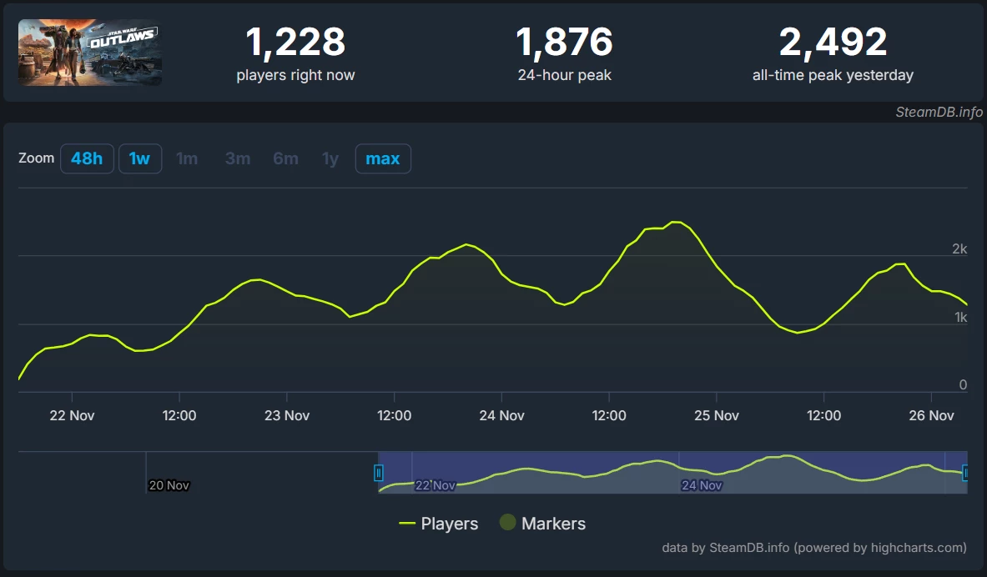Viewport: 987px width, 577px height.
Task: Click the 22 Nov navigator label
Action: click(x=435, y=485)
